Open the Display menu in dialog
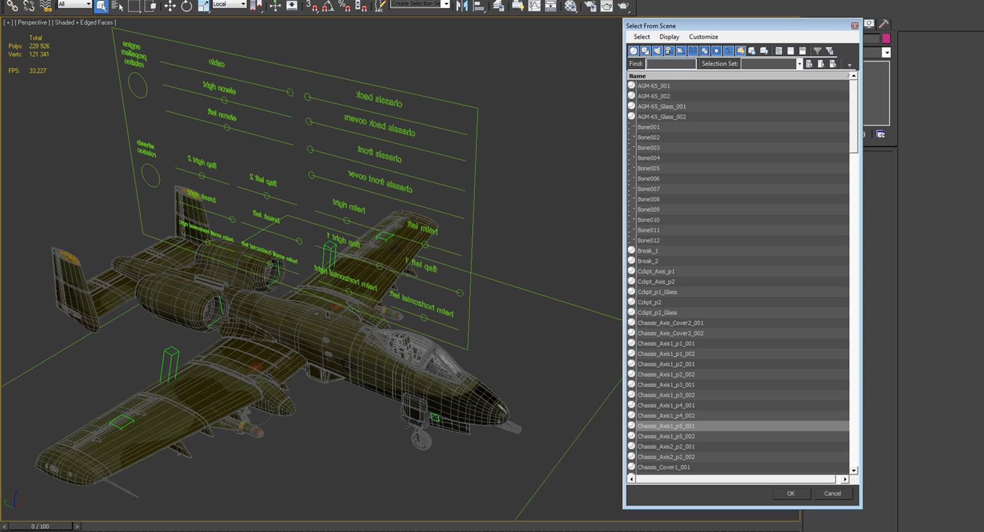984x532 pixels. [x=669, y=37]
